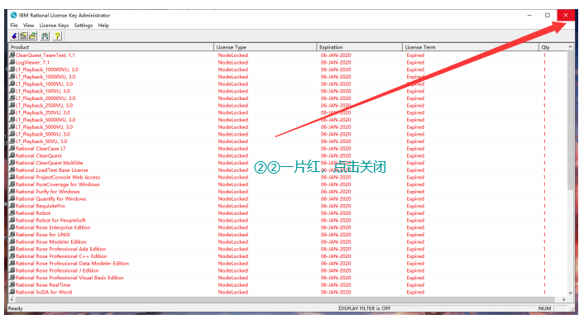The width and height of the screenshot is (584, 329).
Task: Click the horizontal scrollbar left arrow
Action: (x=12, y=299)
